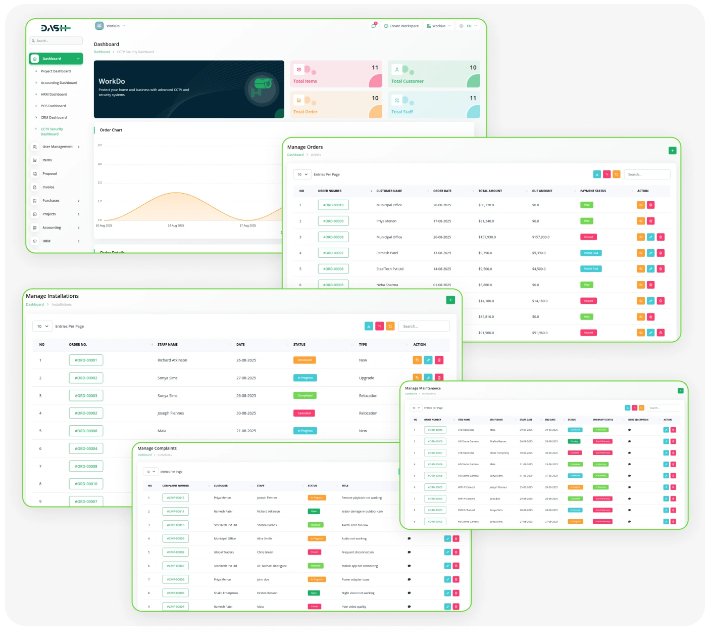This screenshot has width=711, height=638.
Task: Click the search field in Manage Orders
Action: pyautogui.click(x=647, y=174)
